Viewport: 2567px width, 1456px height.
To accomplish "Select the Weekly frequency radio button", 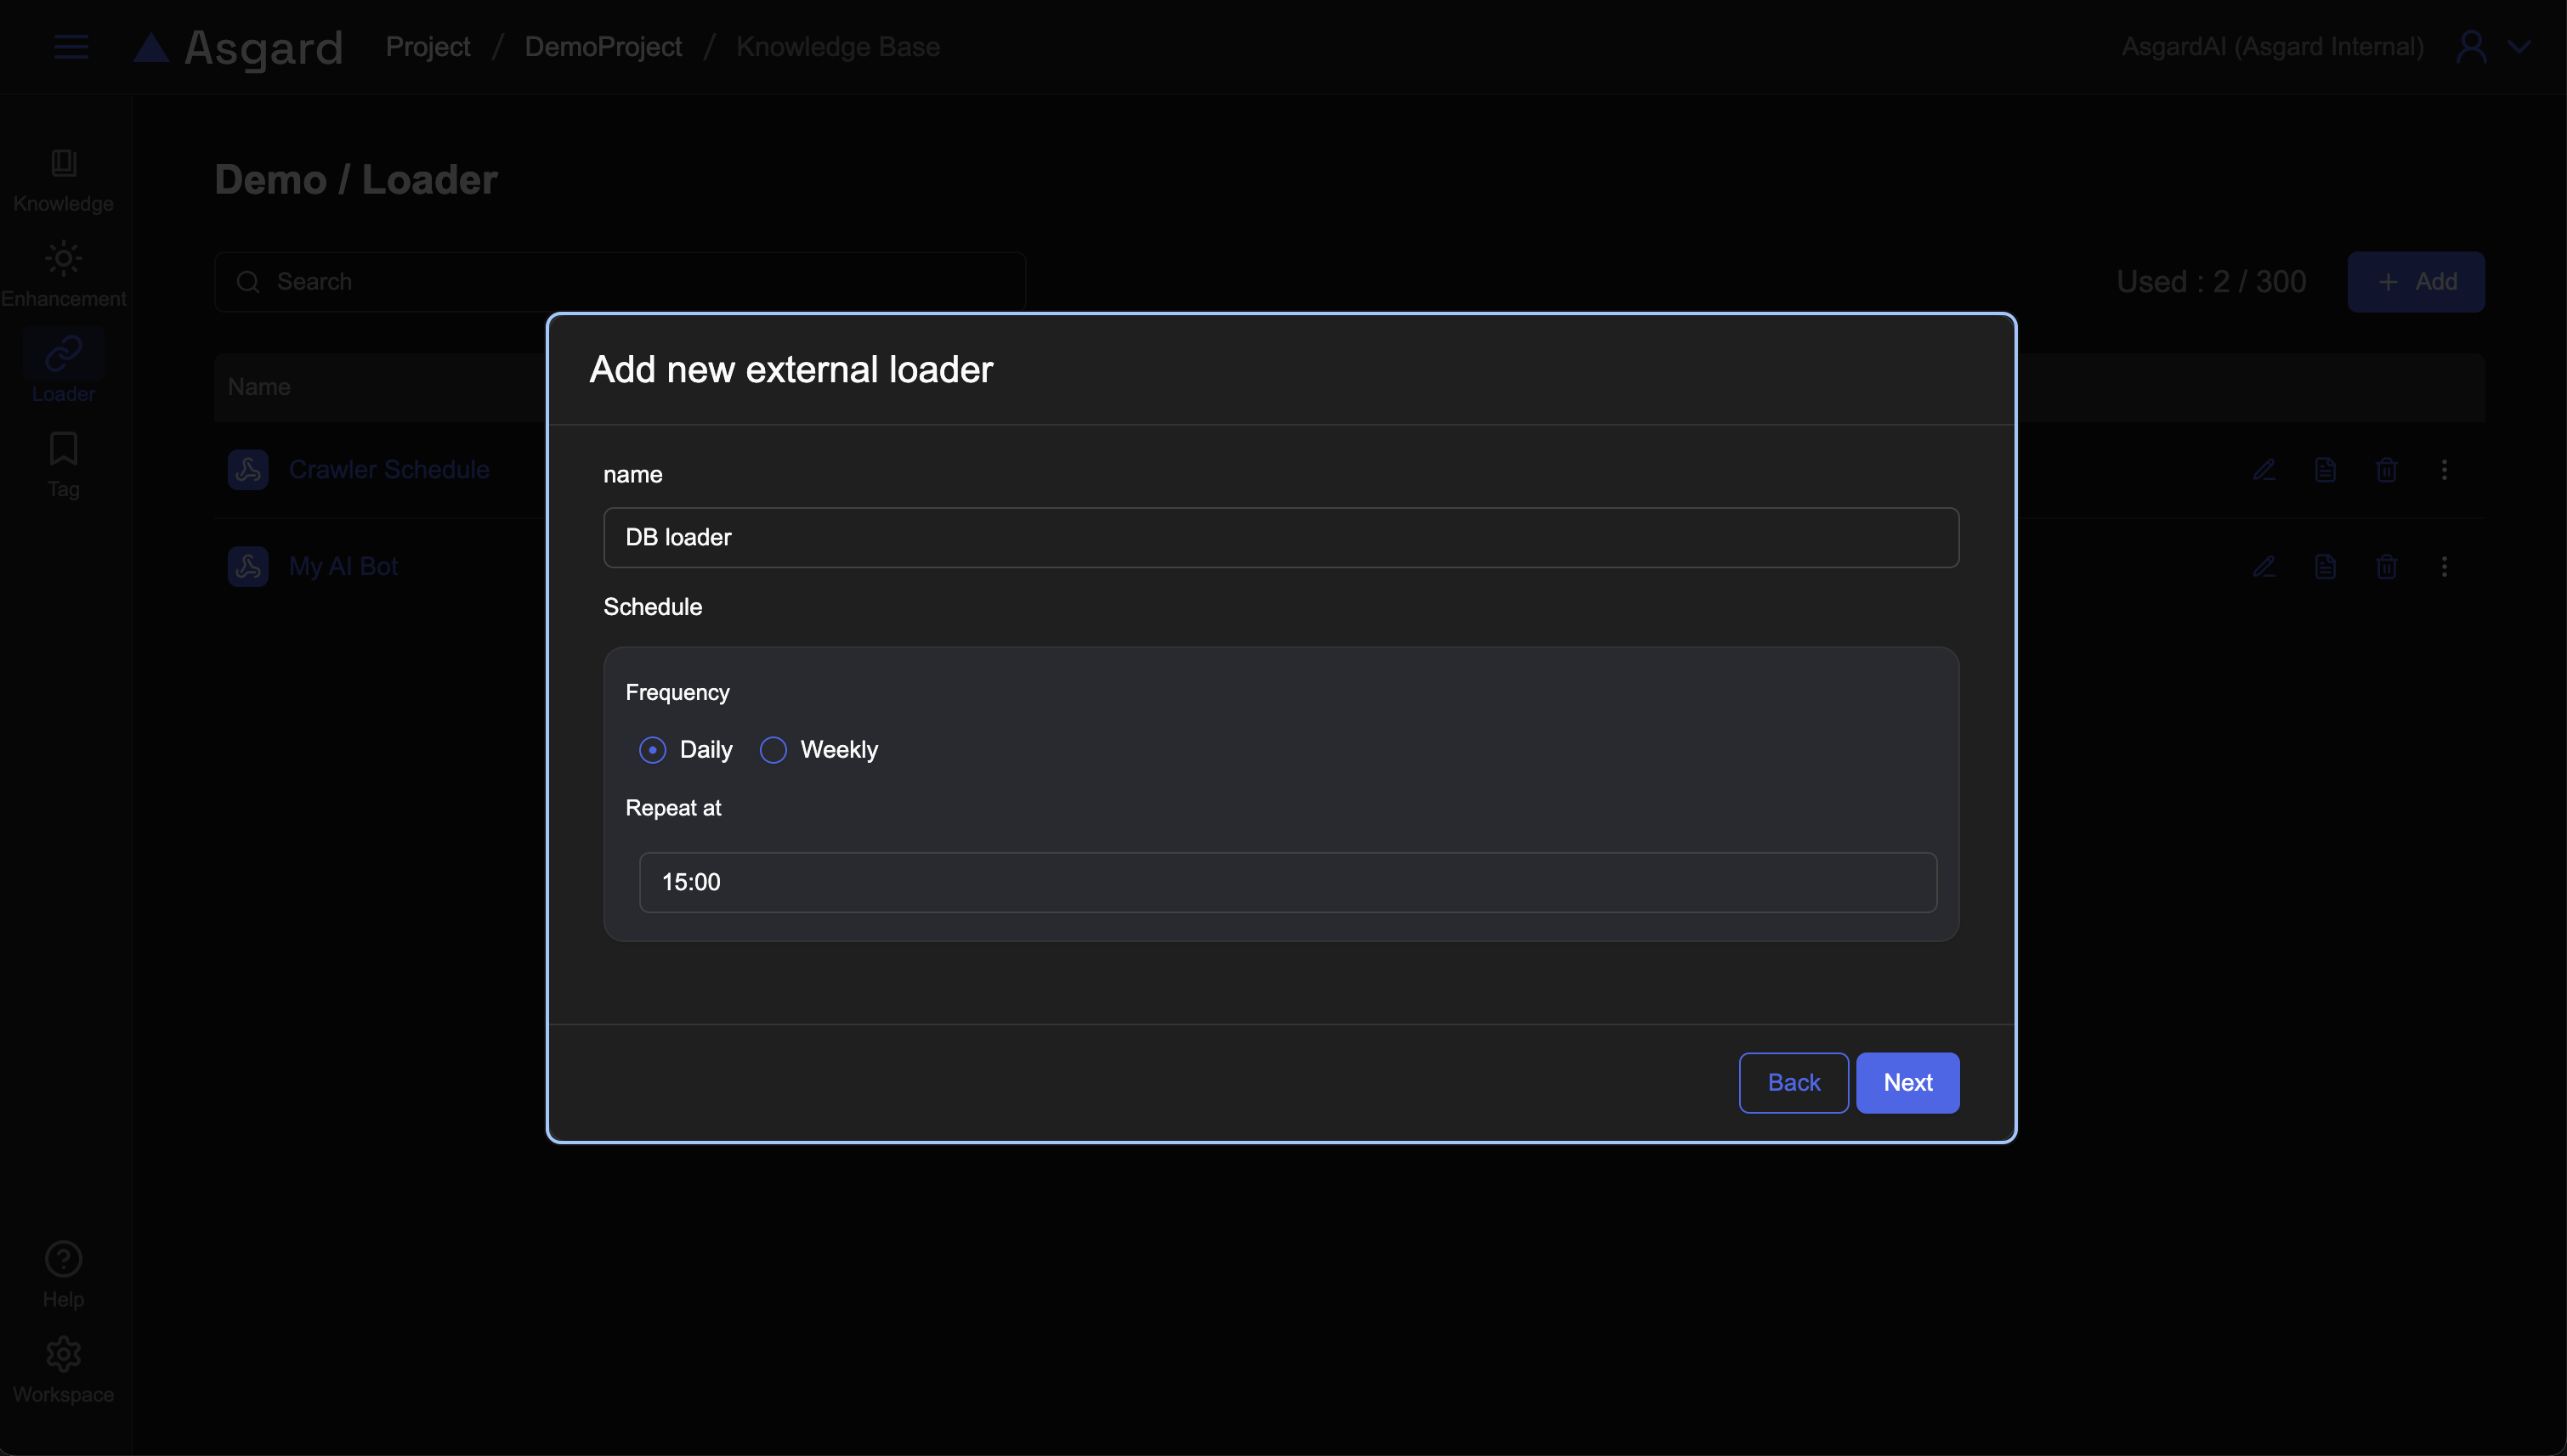I will tap(773, 750).
